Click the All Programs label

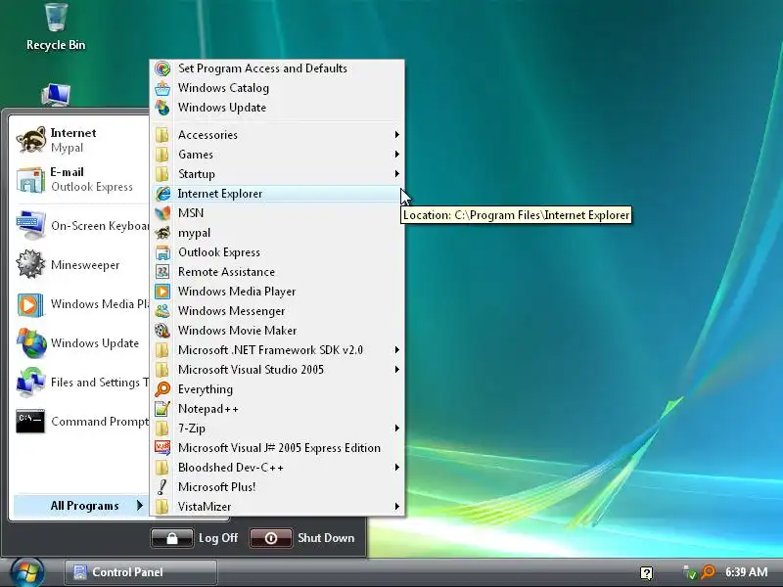point(84,506)
